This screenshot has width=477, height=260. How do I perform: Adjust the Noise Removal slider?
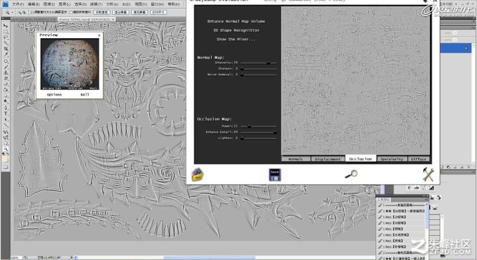point(259,75)
